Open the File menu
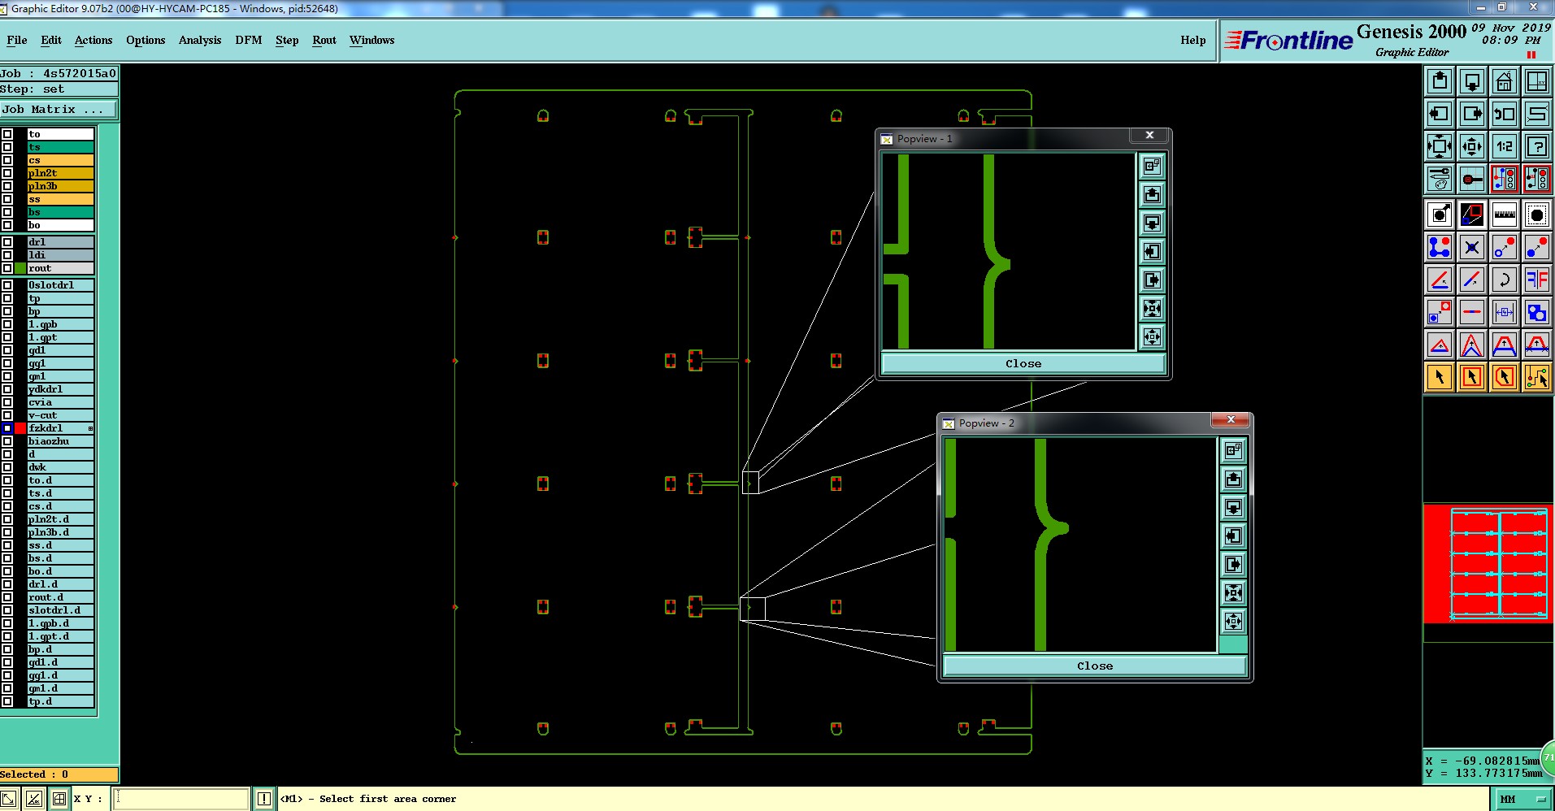Screen dimensions: 1555x811 pos(17,40)
